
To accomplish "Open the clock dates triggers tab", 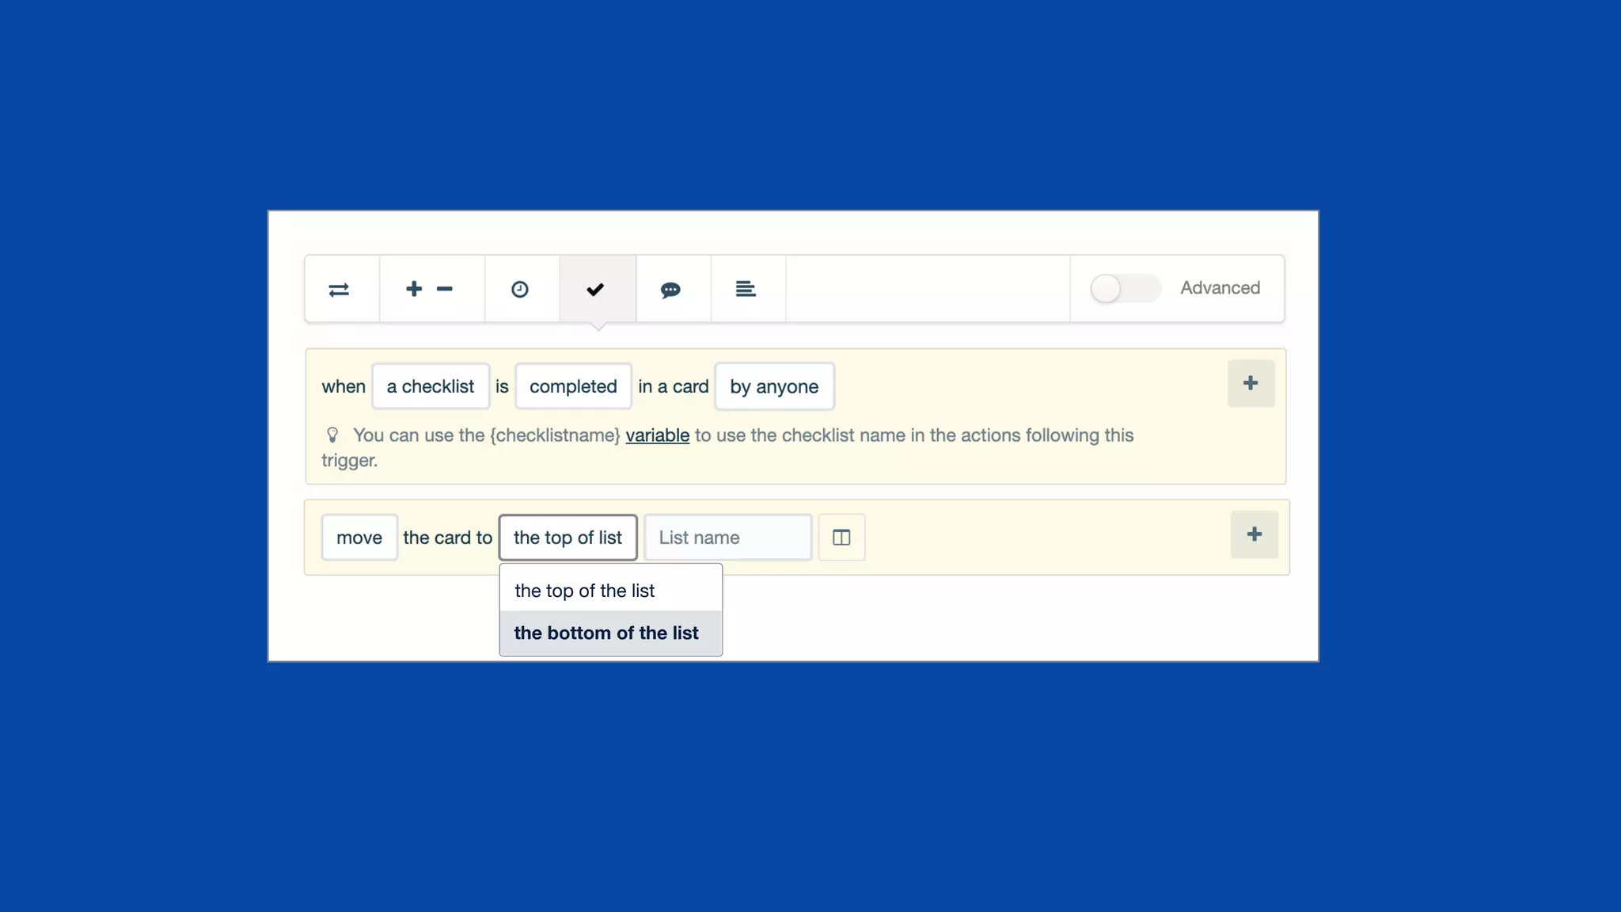I will click(519, 290).
